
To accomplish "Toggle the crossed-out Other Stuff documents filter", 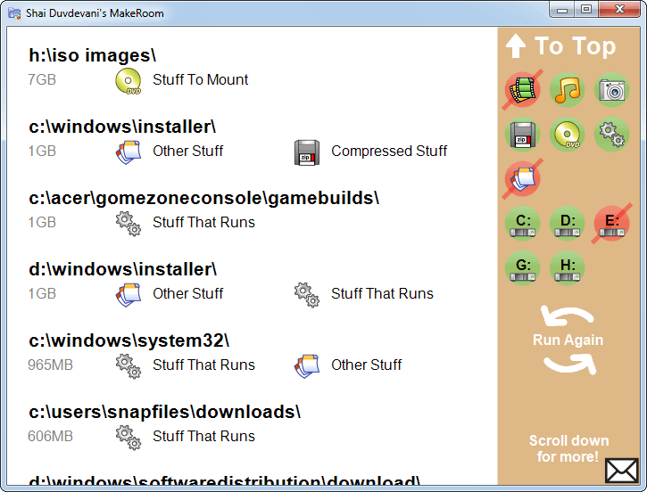I will click(522, 178).
